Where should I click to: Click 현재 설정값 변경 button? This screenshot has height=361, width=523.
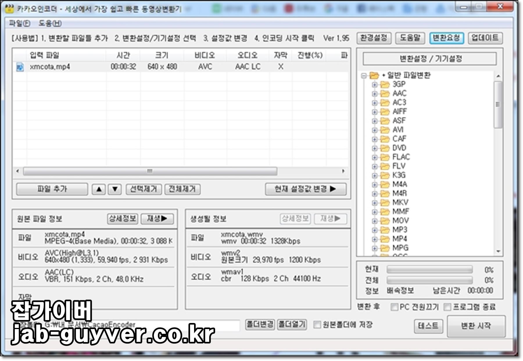306,189
